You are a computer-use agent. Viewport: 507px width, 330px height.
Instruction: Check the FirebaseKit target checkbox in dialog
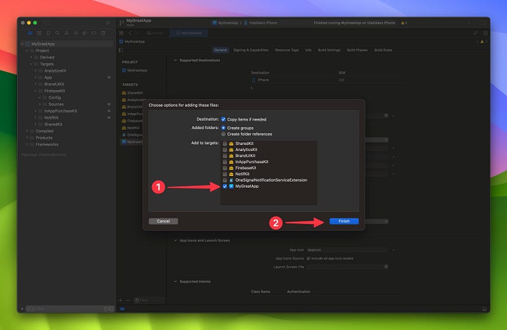click(x=225, y=168)
